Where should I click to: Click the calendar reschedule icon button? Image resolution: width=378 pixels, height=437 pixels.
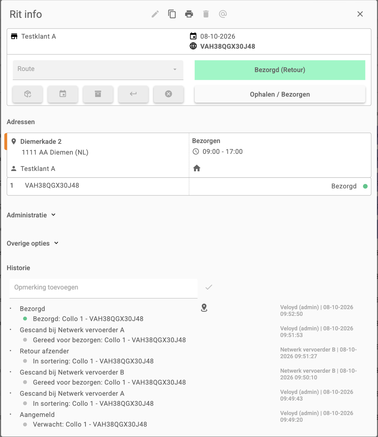pos(63,94)
